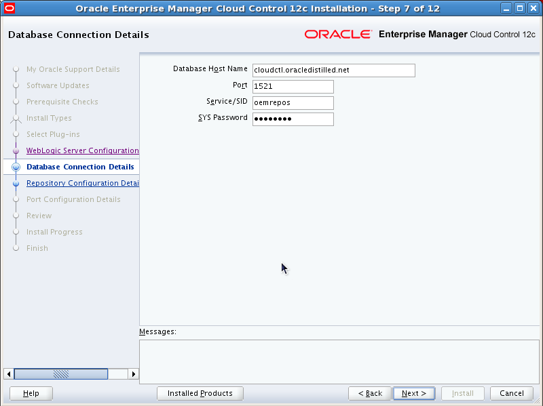Click the Prerequisite Checks step text

[62, 102]
